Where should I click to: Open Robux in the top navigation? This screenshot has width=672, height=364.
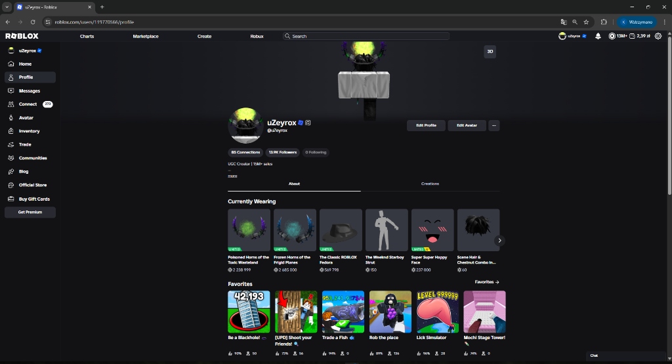(x=257, y=37)
